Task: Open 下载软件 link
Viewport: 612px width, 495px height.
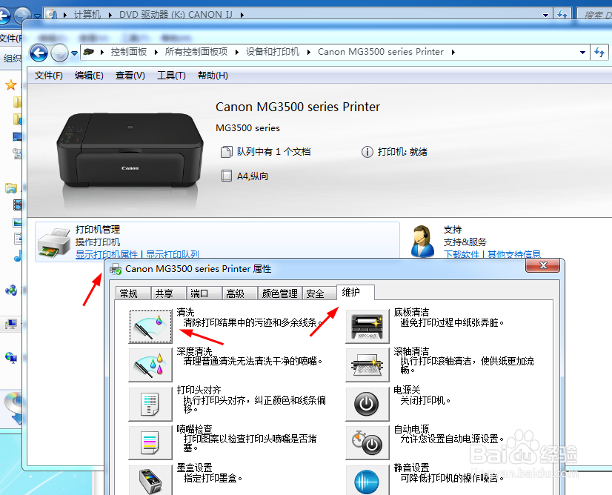Action: (x=462, y=254)
